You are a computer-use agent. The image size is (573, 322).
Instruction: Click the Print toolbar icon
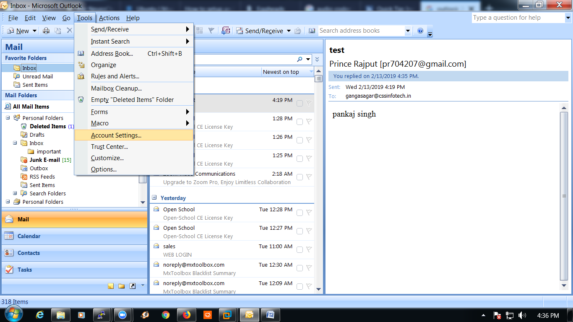point(46,31)
